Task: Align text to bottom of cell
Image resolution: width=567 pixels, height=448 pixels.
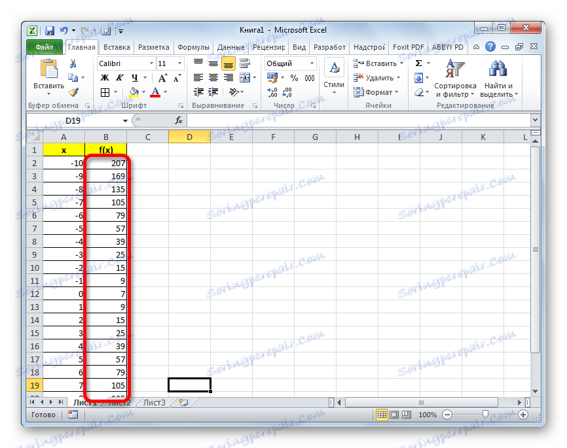Action: pos(229,64)
